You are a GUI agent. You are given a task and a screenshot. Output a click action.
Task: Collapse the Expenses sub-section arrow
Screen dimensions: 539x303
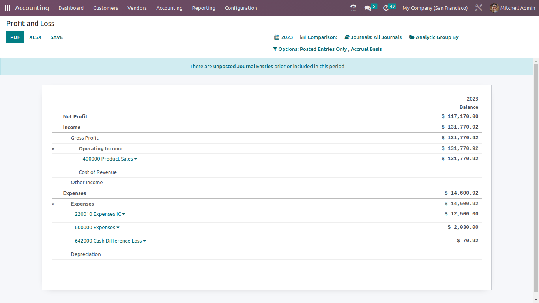coord(53,204)
